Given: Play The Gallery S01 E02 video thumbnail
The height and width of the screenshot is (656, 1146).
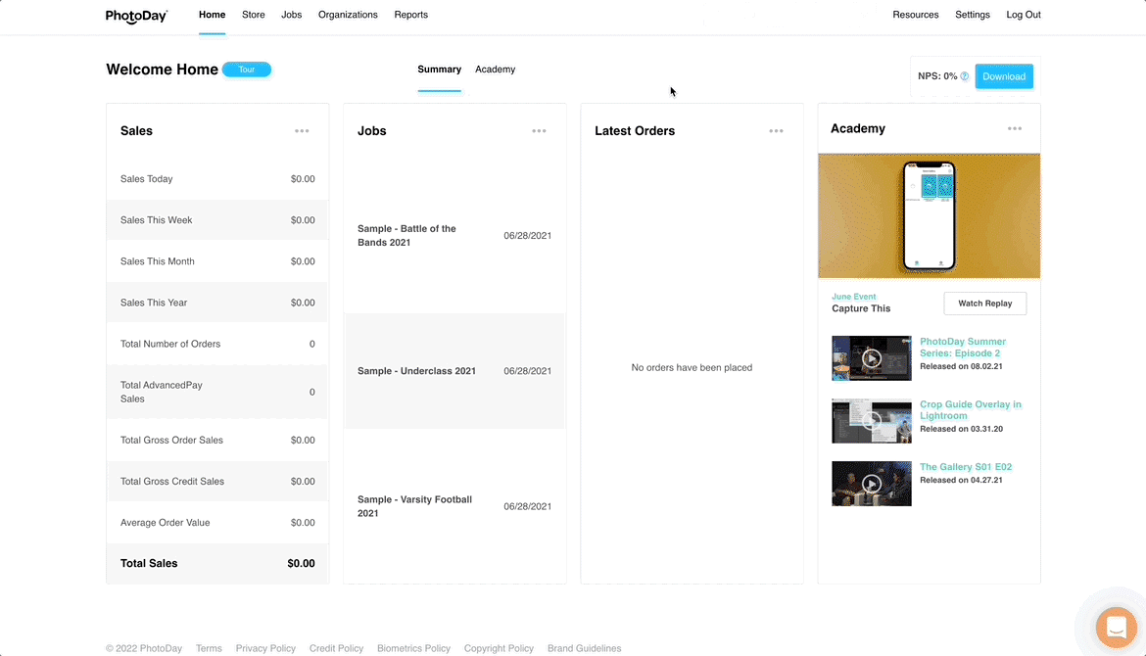Looking at the screenshot, I should tap(871, 484).
